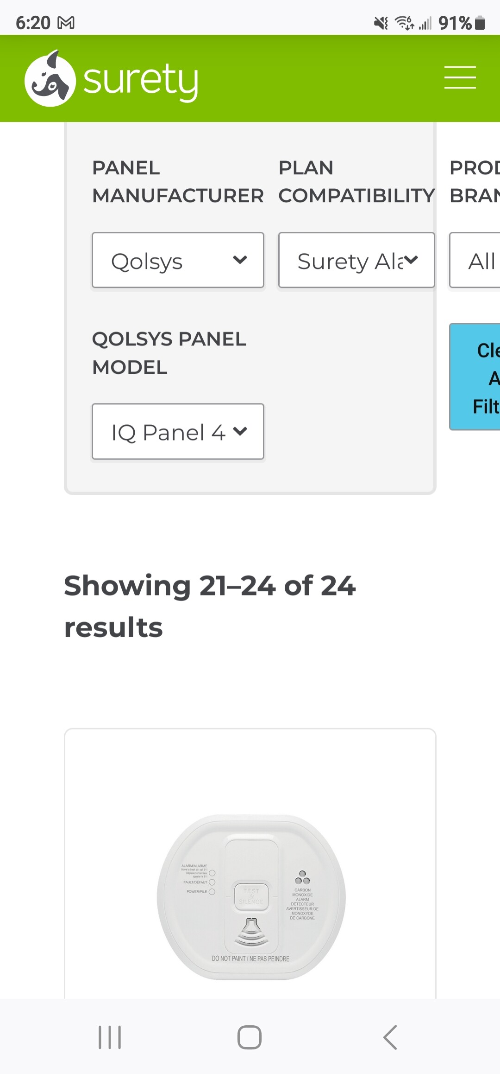Tap the Android home button icon
The image size is (500, 1074).
click(250, 1037)
